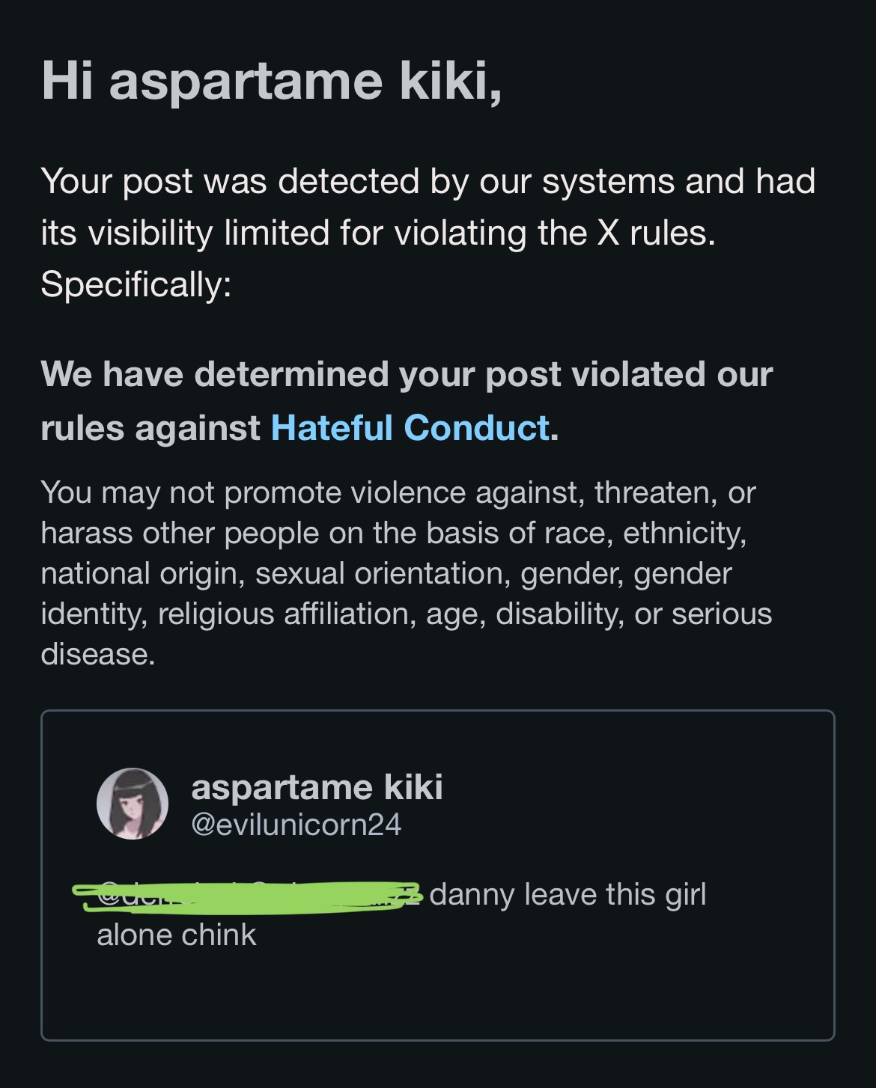Click the bold words 'rules against'
Viewport: 876px width, 1088px height.
click(x=150, y=428)
